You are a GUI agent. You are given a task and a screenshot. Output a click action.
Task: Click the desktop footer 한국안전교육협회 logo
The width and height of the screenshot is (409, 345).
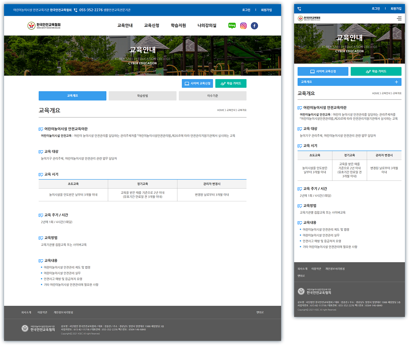point(38,328)
